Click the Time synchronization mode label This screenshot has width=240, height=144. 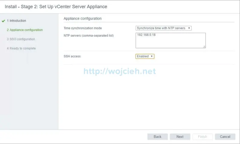pos(82,28)
